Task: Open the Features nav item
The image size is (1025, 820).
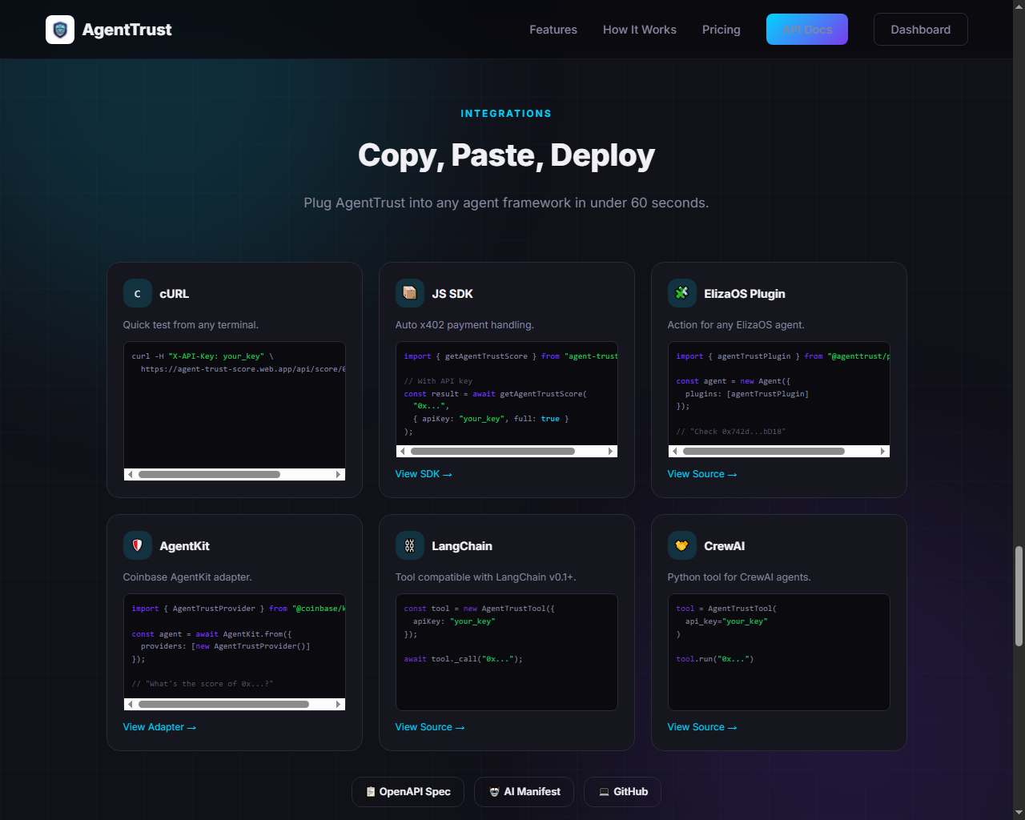Action: tap(553, 30)
